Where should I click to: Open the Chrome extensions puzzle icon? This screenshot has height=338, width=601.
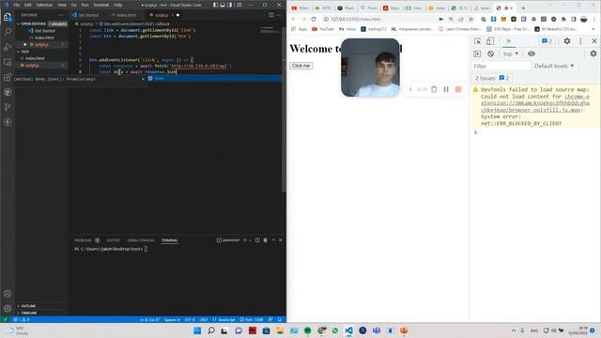pyautogui.click(x=563, y=19)
